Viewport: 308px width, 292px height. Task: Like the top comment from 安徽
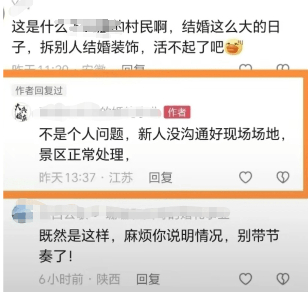coord(246,67)
